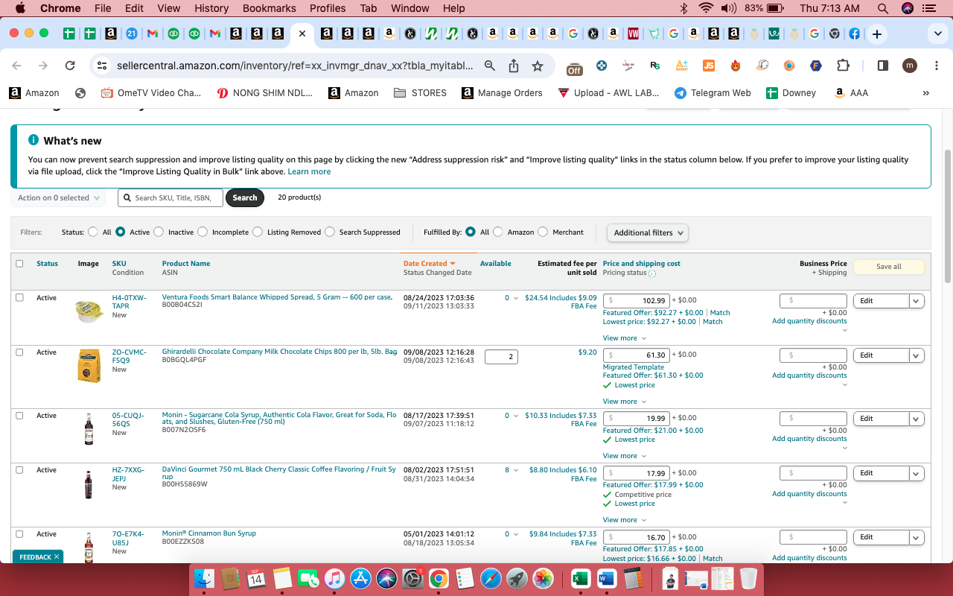This screenshot has height=596, width=953.
Task: Open the JS extension icon
Action: coord(709,66)
